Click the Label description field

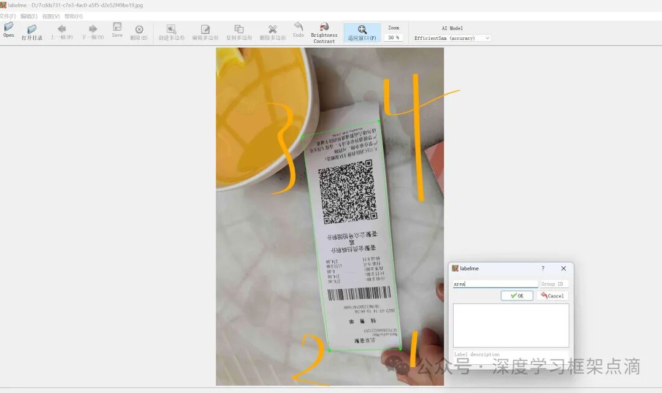(511, 354)
